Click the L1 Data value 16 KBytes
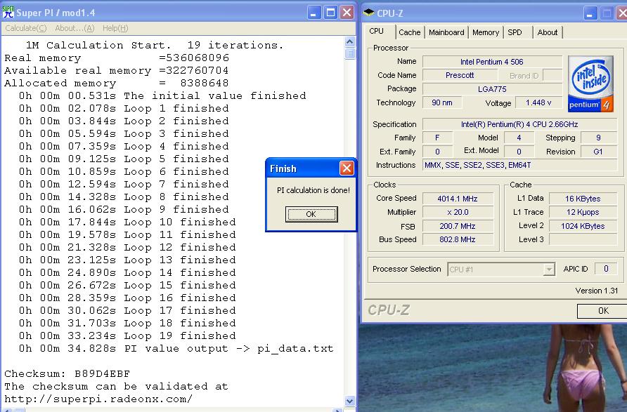Screen dimensions: 627x412 [x=583, y=199]
